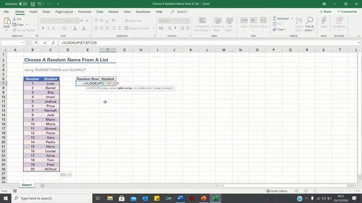Click the AutoSum sigma icon

(274, 19)
